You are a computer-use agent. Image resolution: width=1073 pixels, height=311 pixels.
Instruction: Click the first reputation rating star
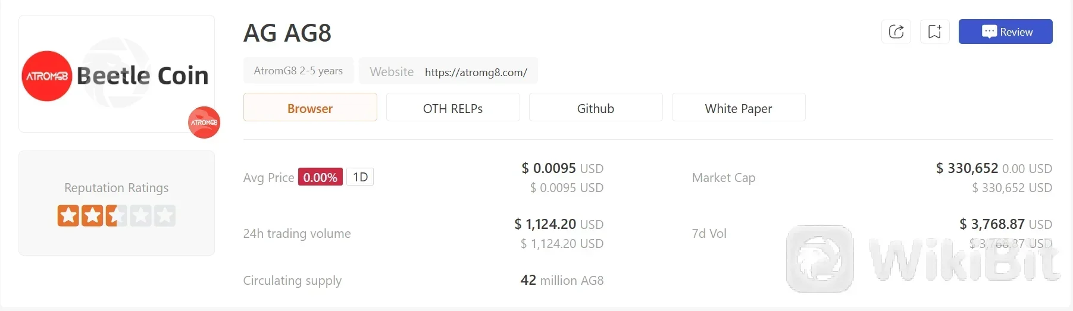(x=68, y=215)
